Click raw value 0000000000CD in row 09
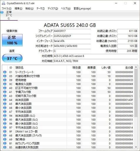The height and width of the screenshot is (151, 140). [124, 80]
